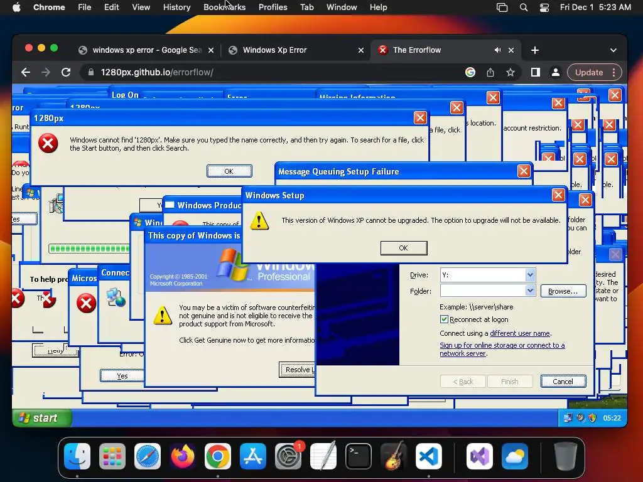The image size is (643, 482).
Task: Open Visual Studio from the Dock
Action: (479, 456)
